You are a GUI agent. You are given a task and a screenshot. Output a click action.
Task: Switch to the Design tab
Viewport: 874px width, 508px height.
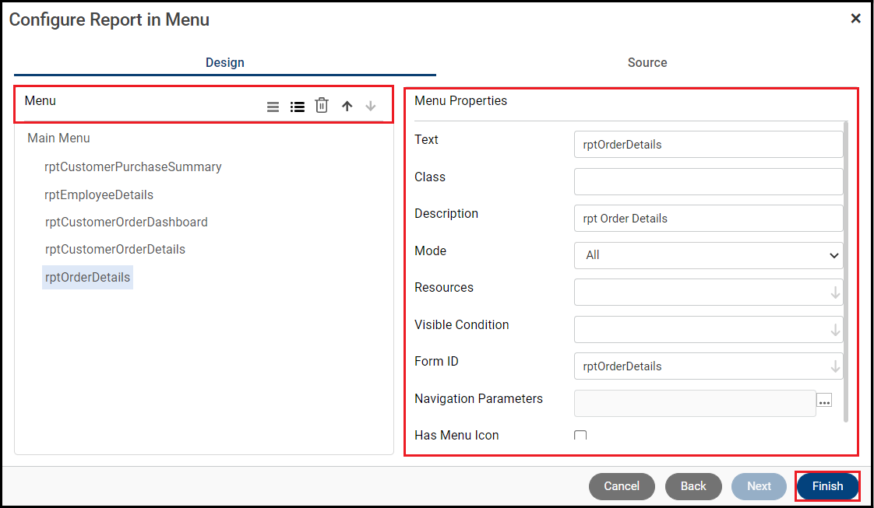[225, 62]
